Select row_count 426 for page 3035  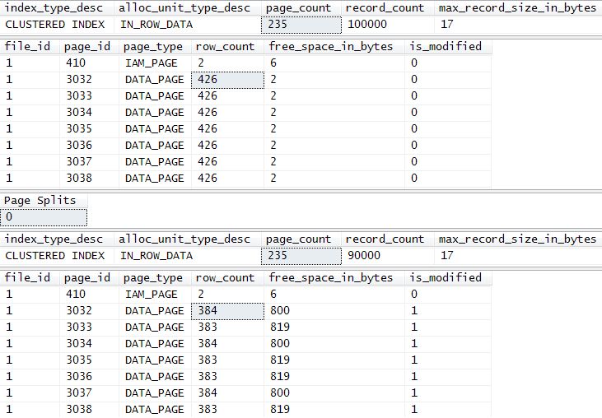pos(227,129)
